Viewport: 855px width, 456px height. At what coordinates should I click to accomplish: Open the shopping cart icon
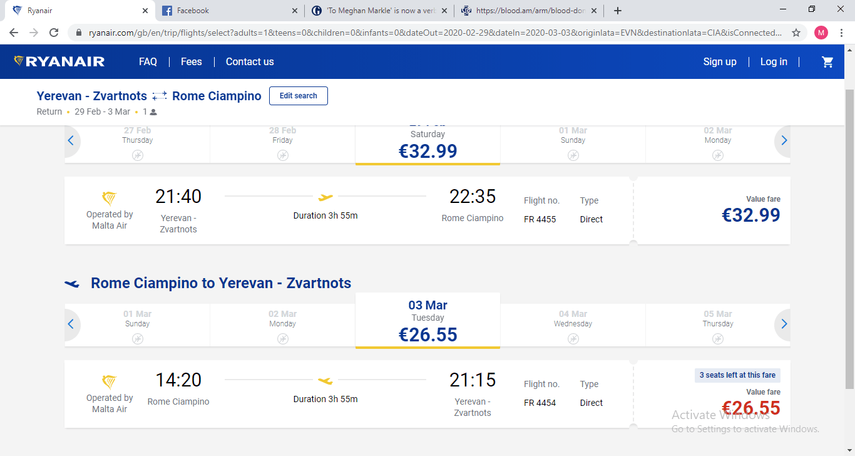click(x=827, y=61)
